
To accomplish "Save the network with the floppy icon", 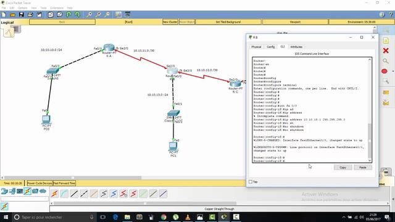I will pyautogui.click(x=21, y=15).
